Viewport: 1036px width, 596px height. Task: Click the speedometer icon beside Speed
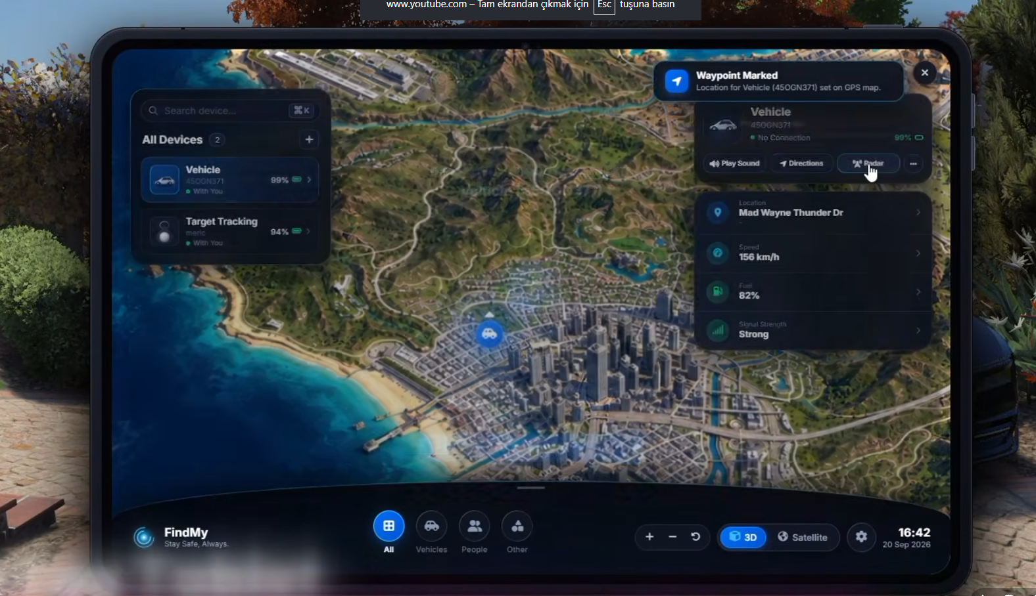tap(718, 253)
